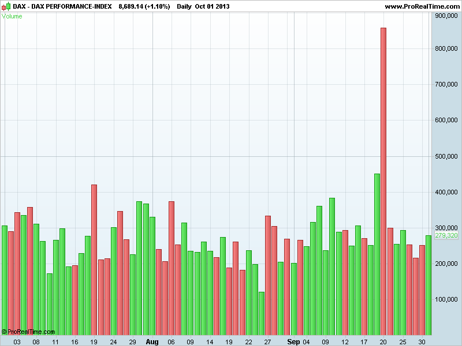Click the 300,000 axis label

[x=446, y=228]
